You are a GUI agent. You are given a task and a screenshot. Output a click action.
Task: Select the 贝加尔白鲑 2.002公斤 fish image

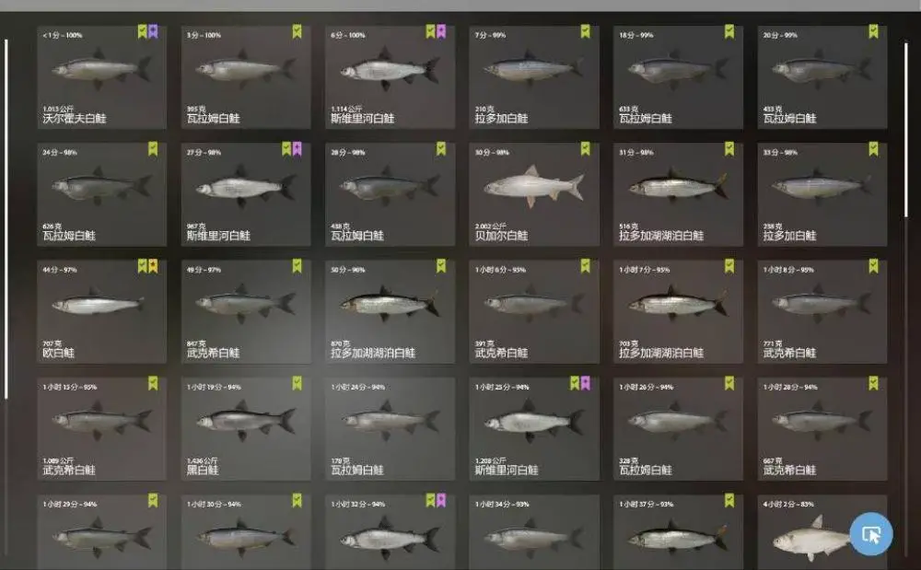[533, 186]
